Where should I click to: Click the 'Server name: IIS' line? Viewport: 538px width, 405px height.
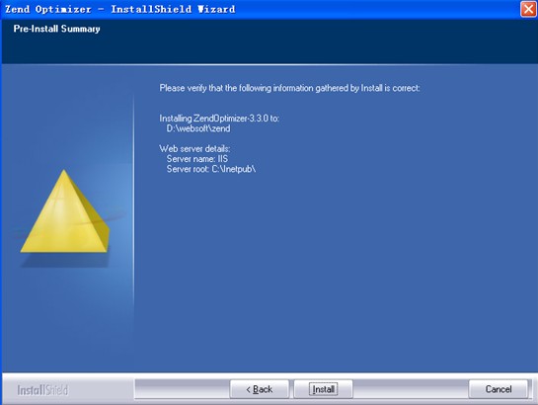[197, 159]
